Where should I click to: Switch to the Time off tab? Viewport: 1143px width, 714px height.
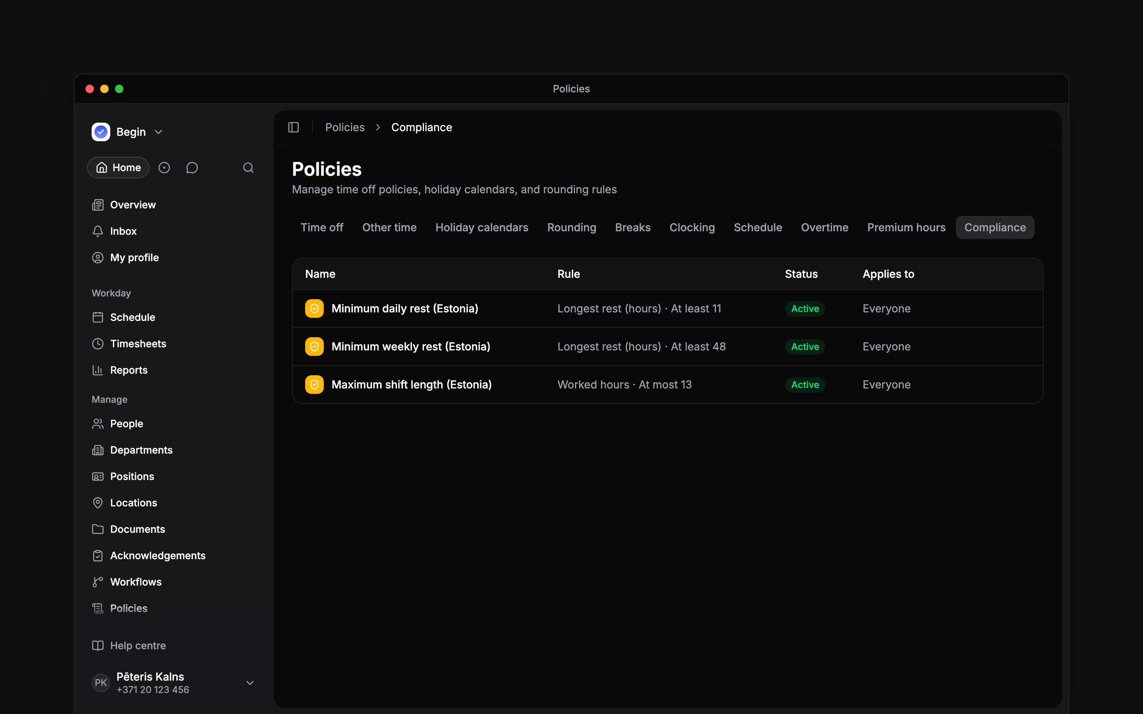(x=322, y=228)
